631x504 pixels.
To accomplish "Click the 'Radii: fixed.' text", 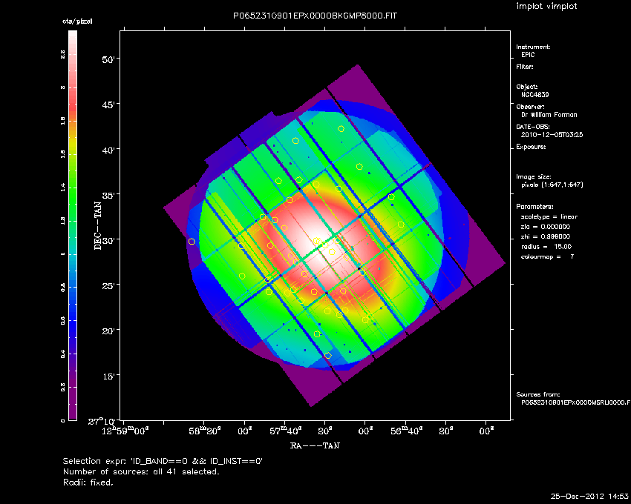I will click(x=88, y=482).
